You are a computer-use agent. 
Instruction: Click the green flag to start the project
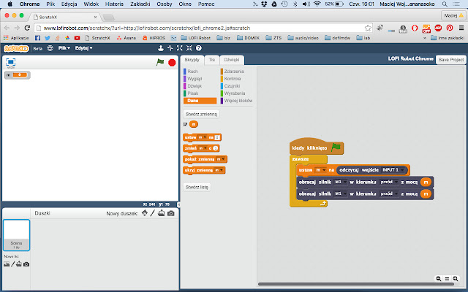[x=160, y=62]
